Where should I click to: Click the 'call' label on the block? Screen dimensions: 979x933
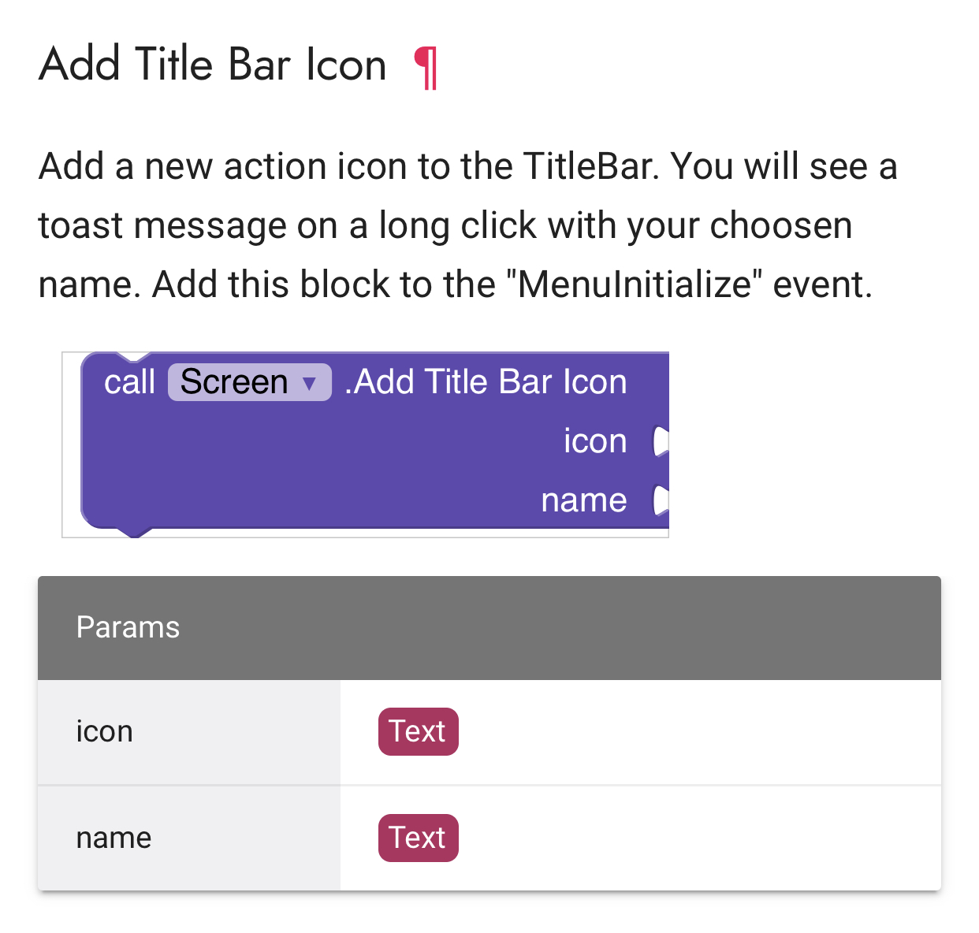(129, 382)
